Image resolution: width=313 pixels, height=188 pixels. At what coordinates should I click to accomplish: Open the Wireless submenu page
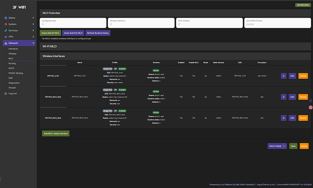point(12,54)
